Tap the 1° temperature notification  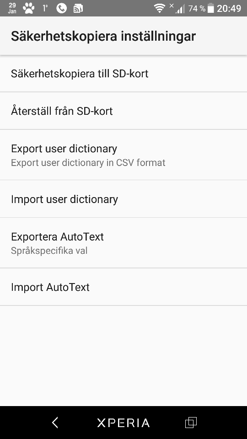(x=45, y=8)
